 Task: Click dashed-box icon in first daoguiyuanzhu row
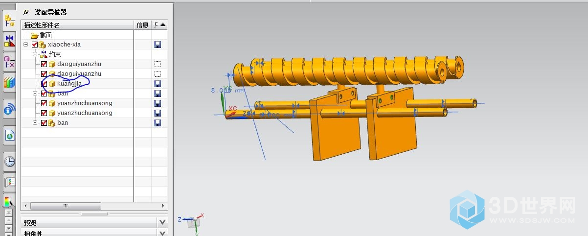pos(158,64)
